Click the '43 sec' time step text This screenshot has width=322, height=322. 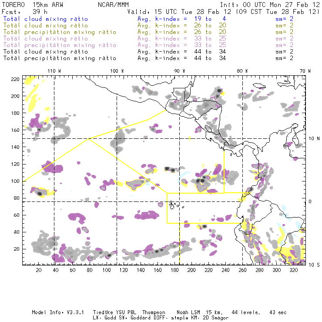tap(278, 312)
